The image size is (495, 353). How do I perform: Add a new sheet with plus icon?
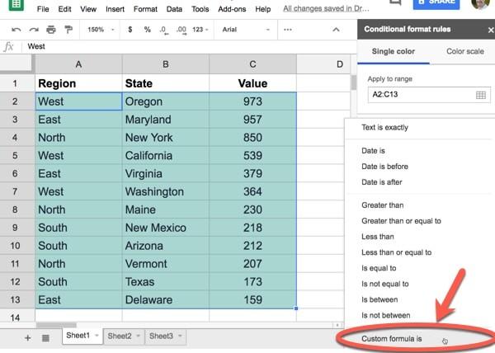tap(28, 338)
